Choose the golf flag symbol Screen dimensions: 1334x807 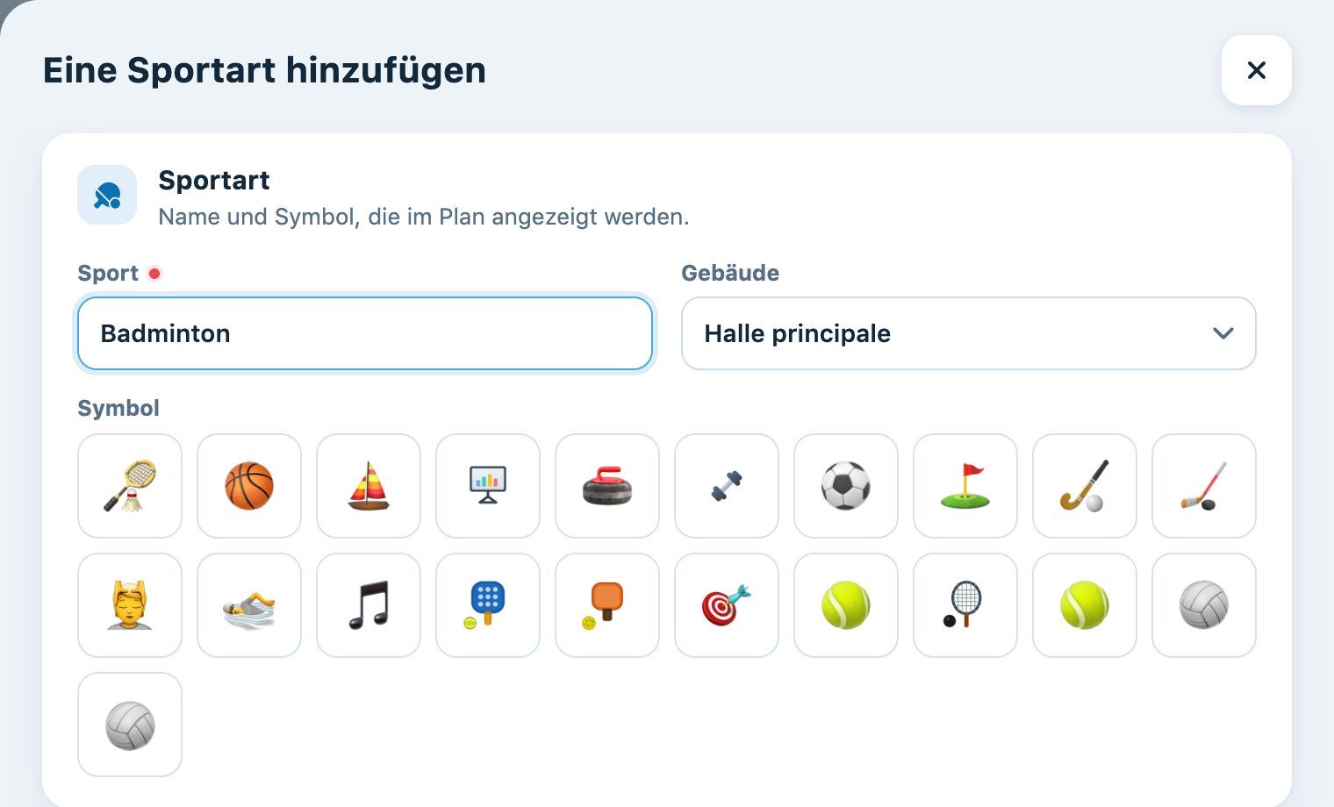tap(965, 486)
